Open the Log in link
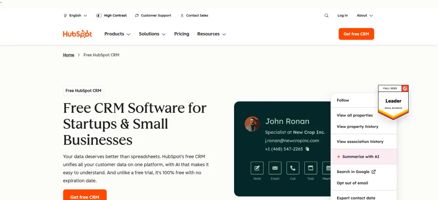The image size is (438, 200). [x=343, y=15]
